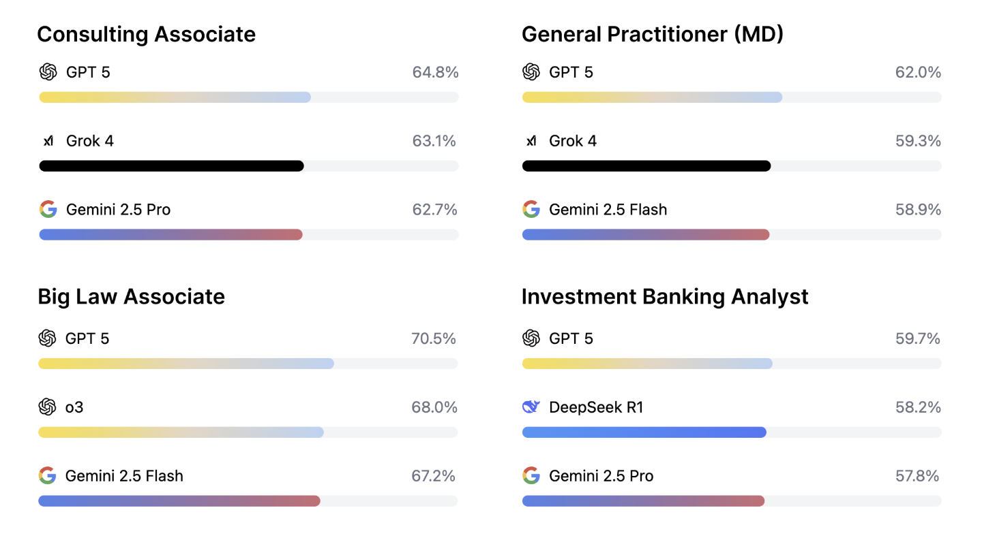Click the black Grok 4 progress bar under Consulting Associate

[x=171, y=166]
